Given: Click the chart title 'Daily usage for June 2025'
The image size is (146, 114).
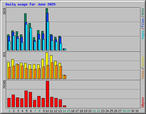Looking at the screenshot, I should (31, 4).
